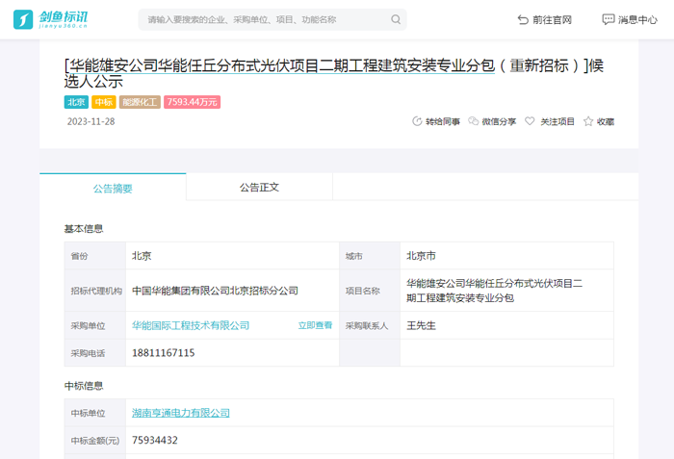Click the 收藏 star icon

click(588, 121)
